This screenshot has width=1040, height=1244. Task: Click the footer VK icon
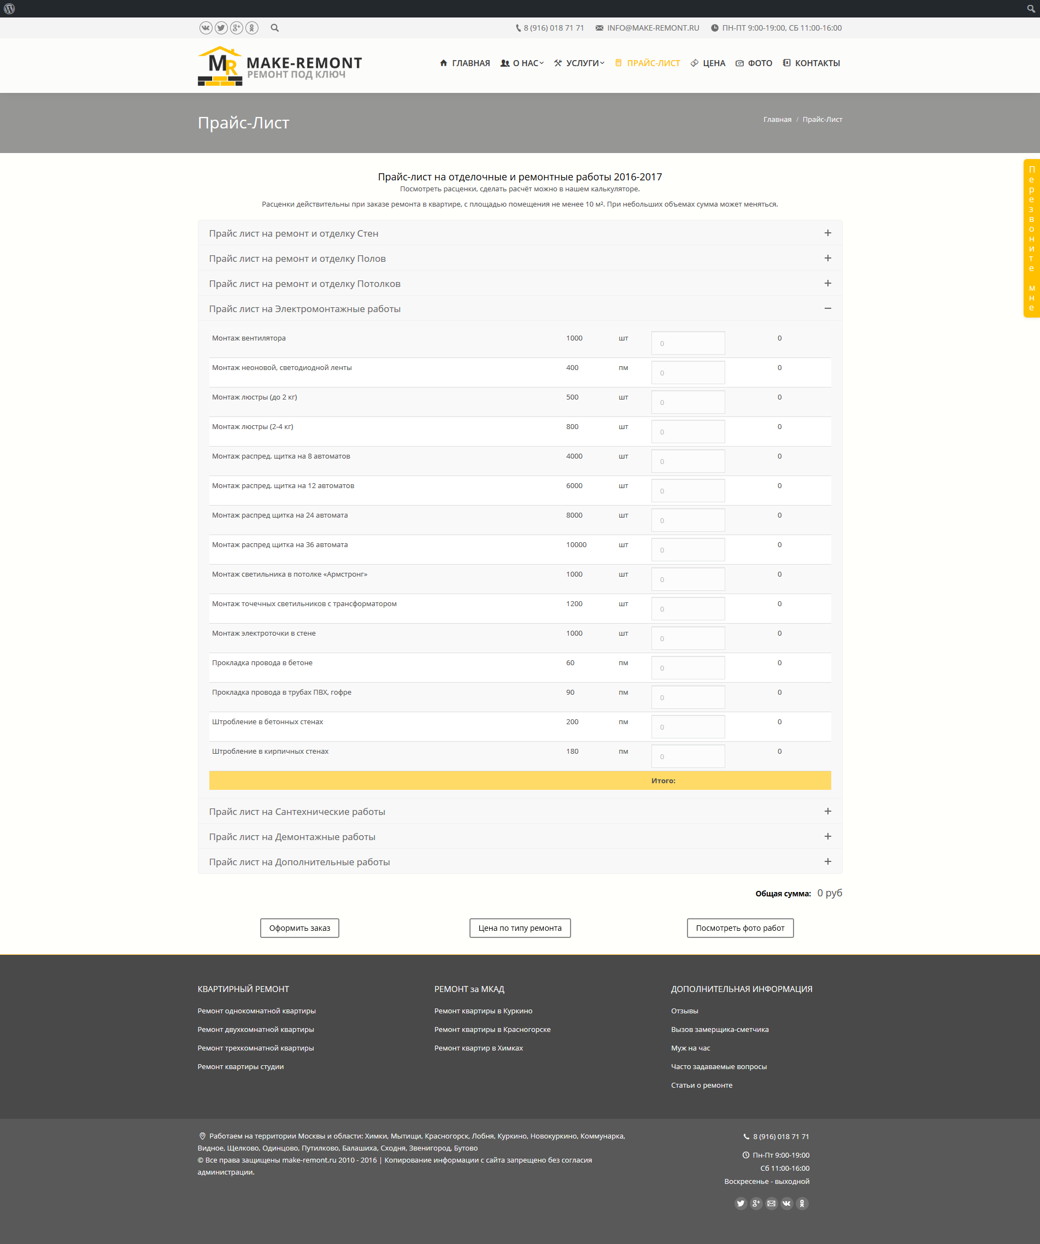tap(786, 1203)
